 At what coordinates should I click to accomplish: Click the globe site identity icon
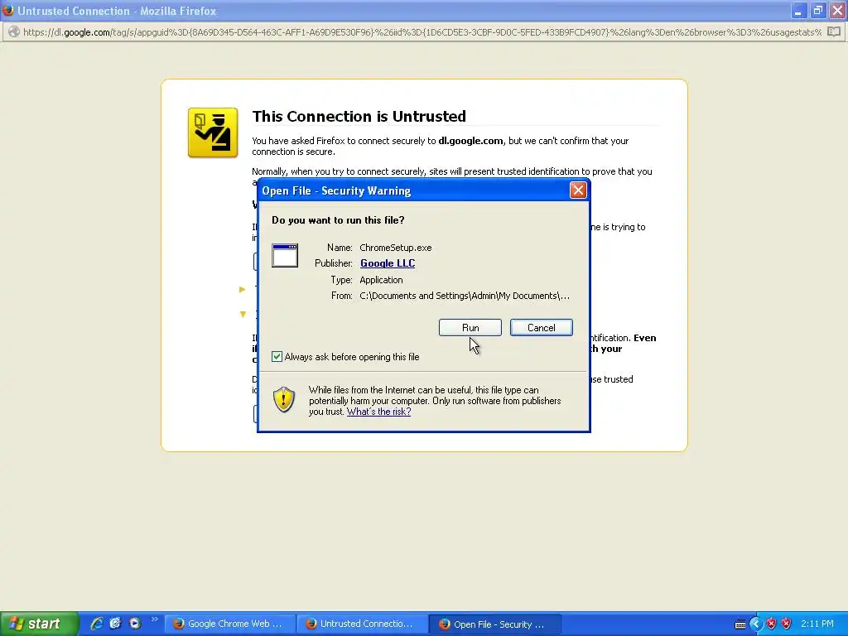click(x=13, y=32)
